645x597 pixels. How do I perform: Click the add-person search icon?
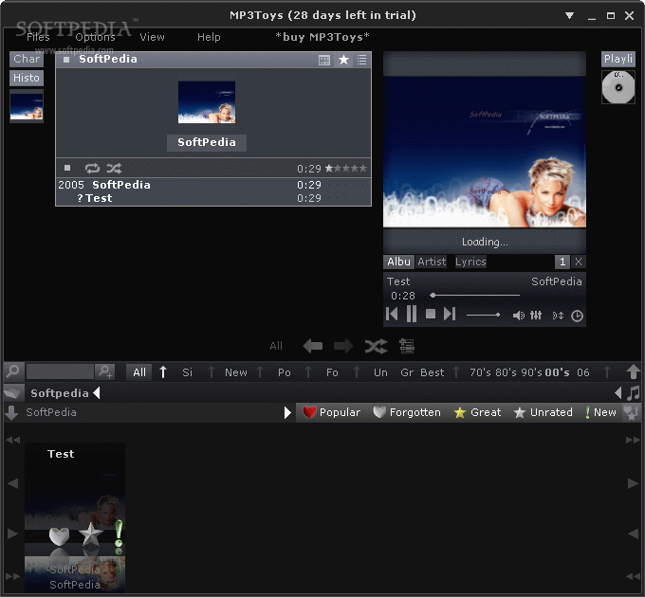click(x=105, y=371)
